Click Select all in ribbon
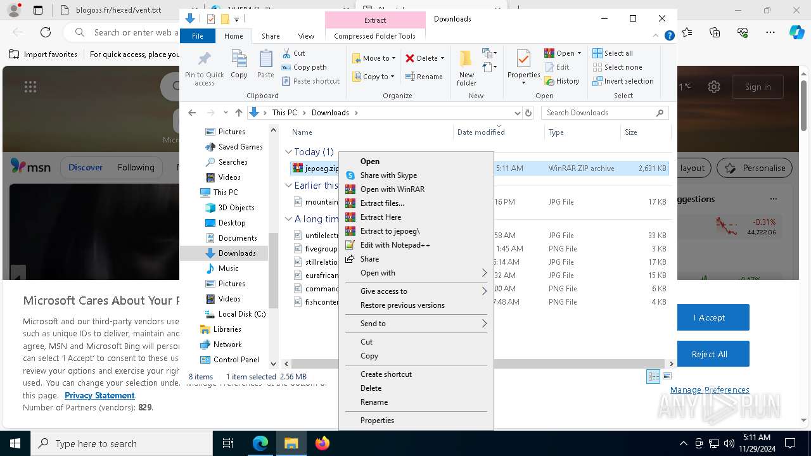811x456 pixels. (x=613, y=53)
